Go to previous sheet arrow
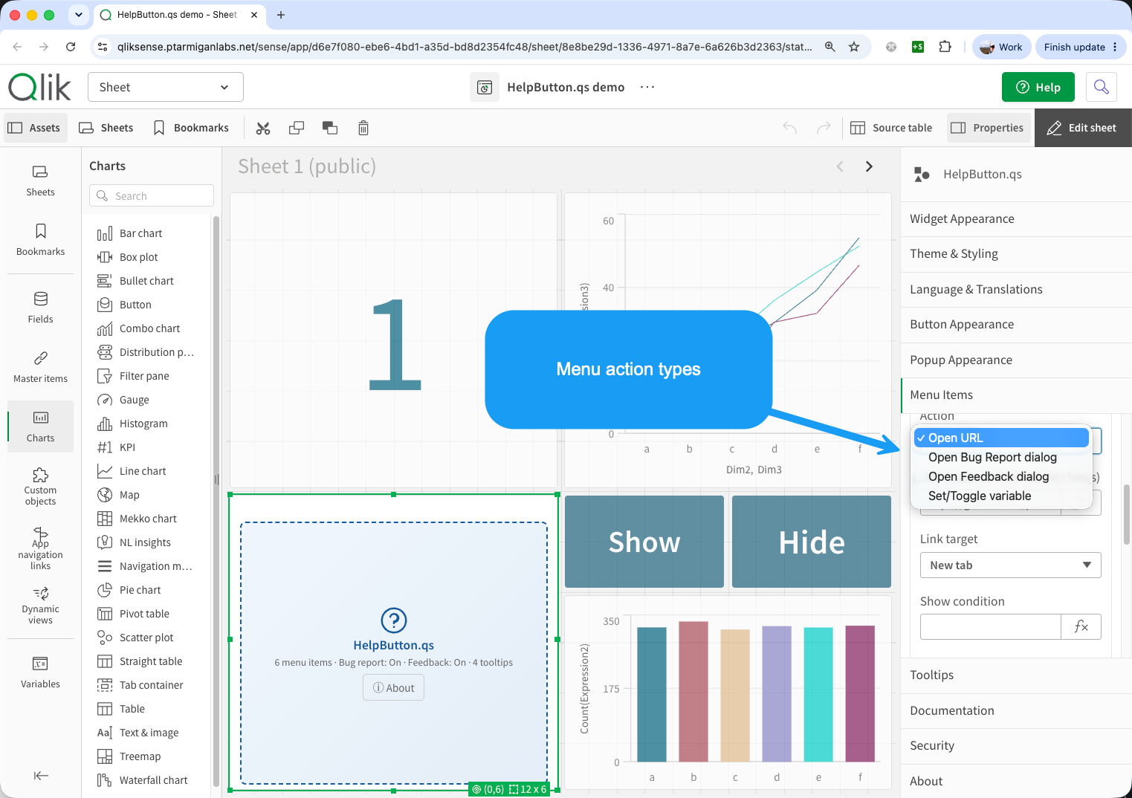The width and height of the screenshot is (1132, 798). point(840,166)
